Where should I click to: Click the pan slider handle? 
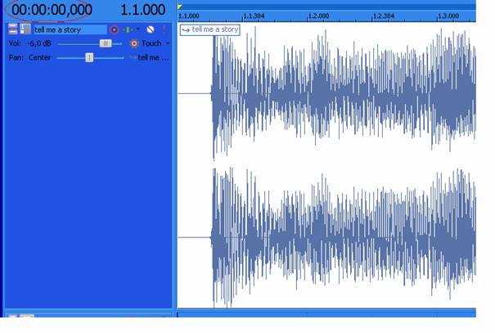[x=89, y=57]
